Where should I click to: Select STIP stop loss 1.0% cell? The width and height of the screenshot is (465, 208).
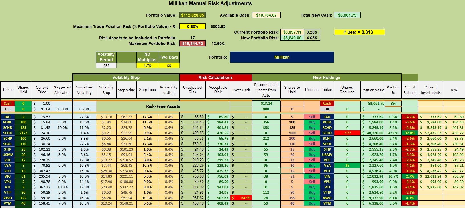(147, 149)
